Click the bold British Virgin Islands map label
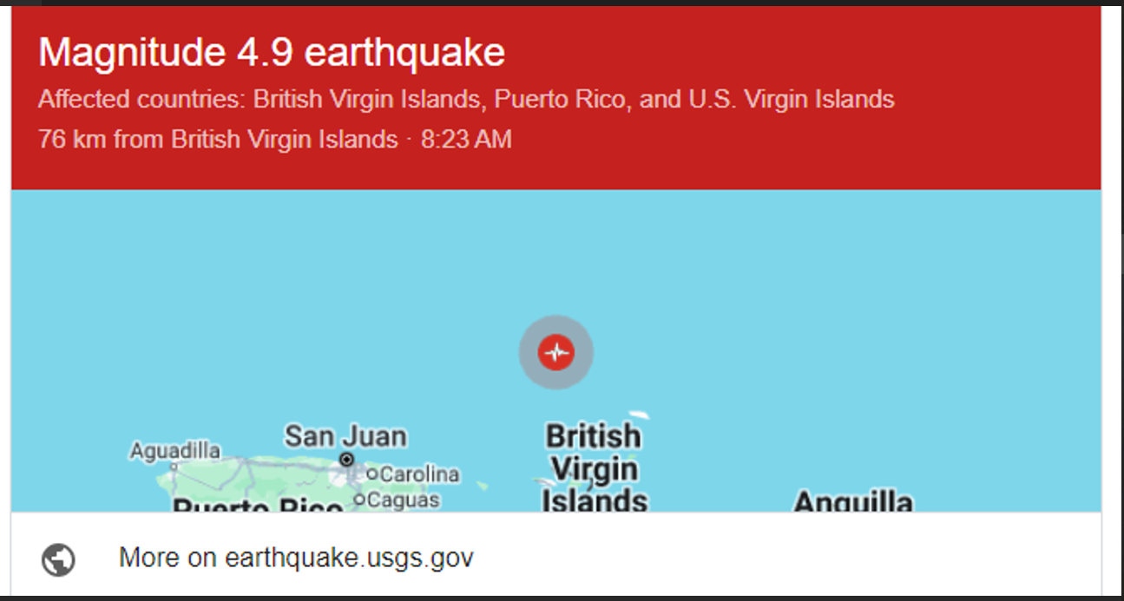The width and height of the screenshot is (1124, 601). [x=595, y=468]
